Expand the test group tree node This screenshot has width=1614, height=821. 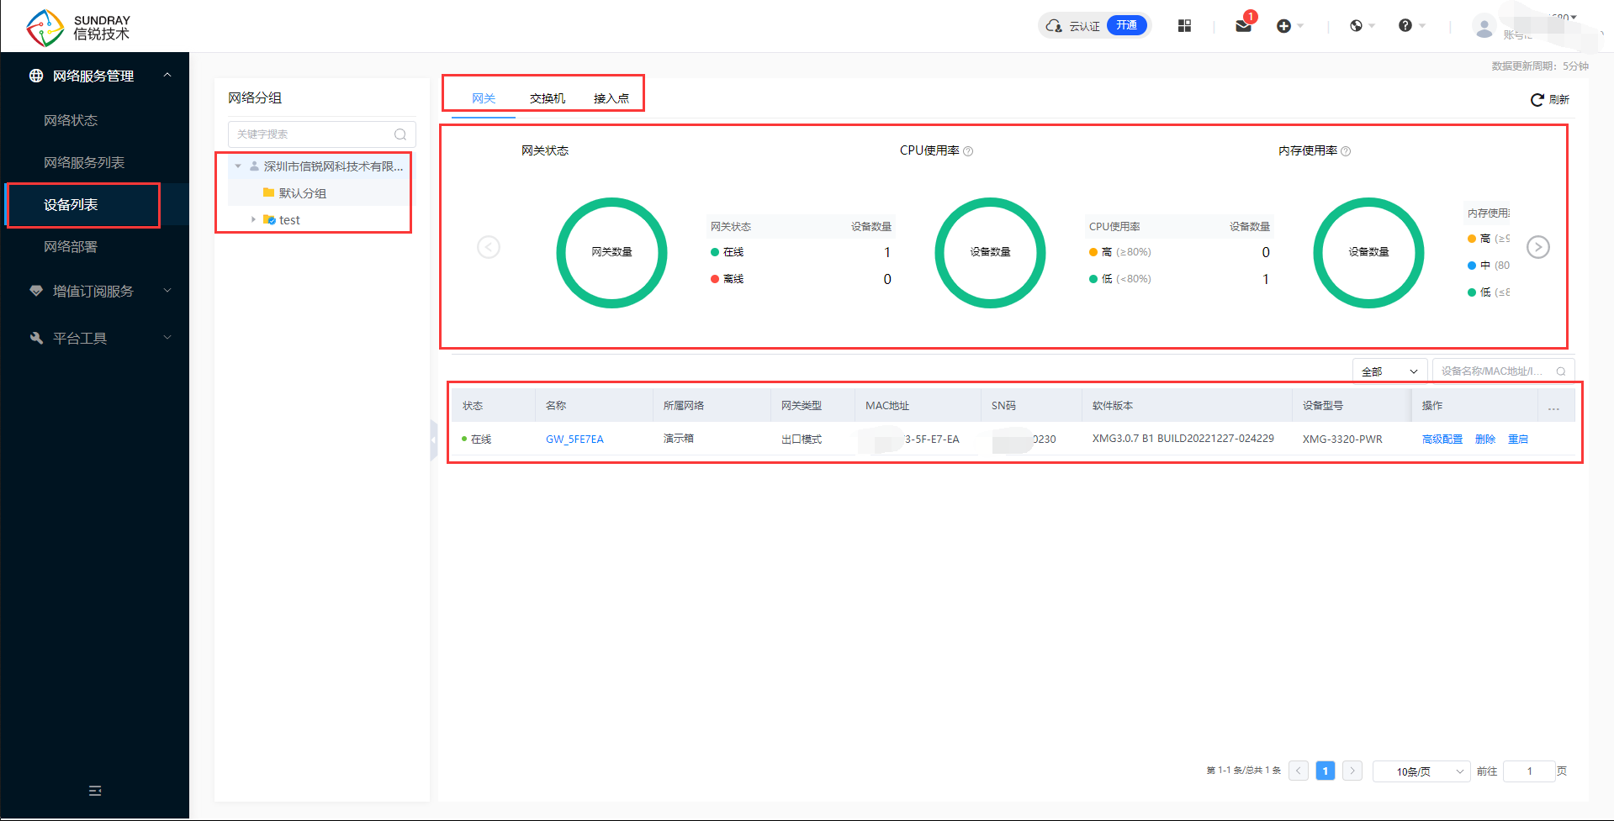coord(253,219)
